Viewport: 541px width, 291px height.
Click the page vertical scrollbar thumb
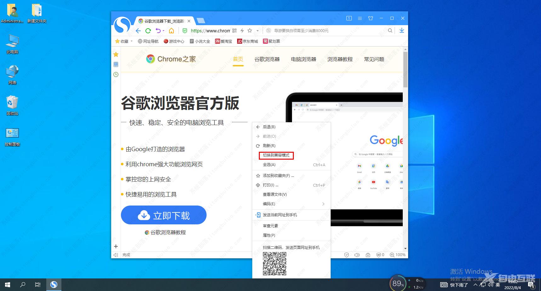pyautogui.click(x=405, y=69)
